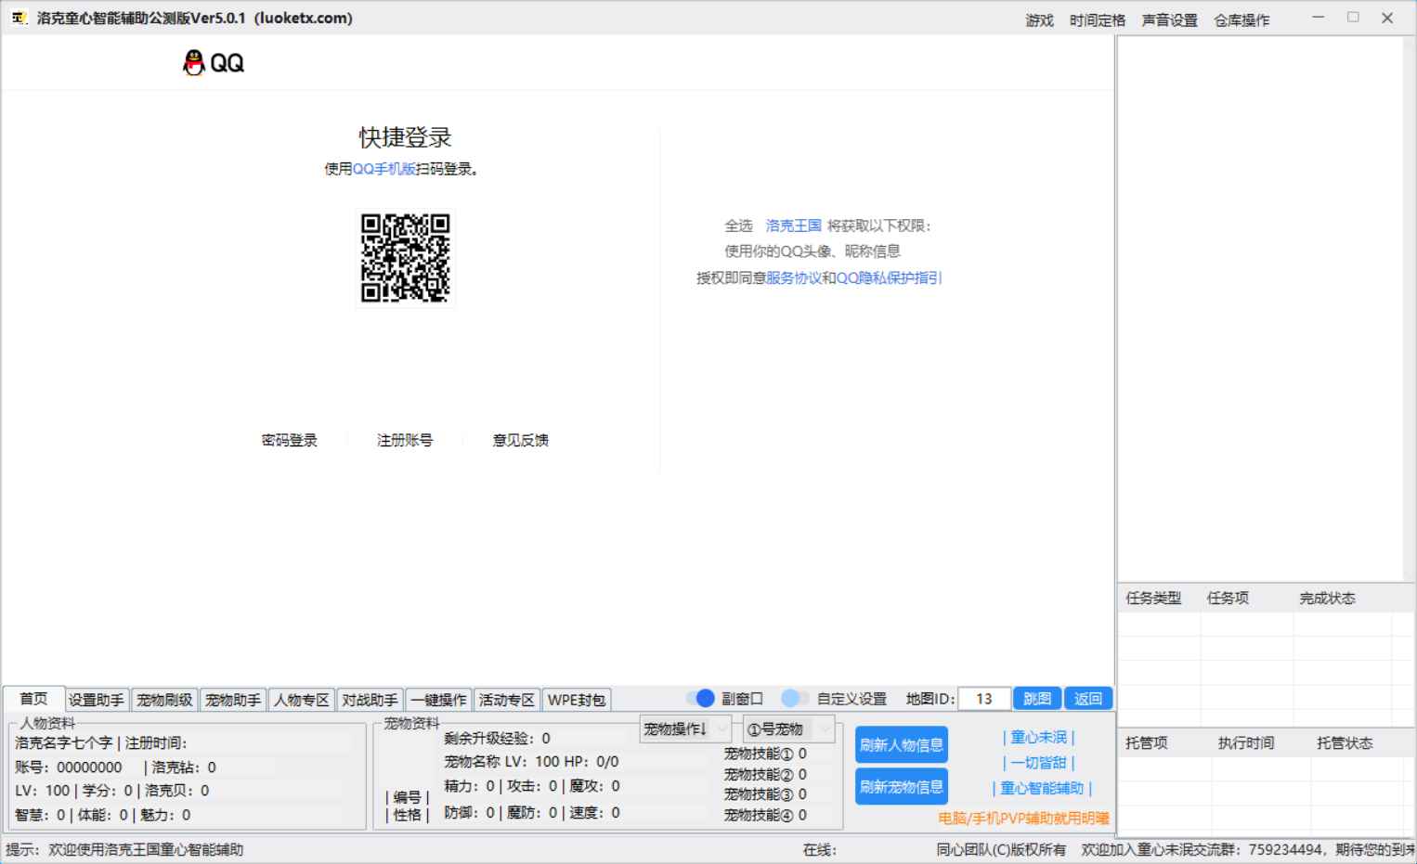Open the 声音设置 menu
Viewport: 1417px width, 864px height.
click(1171, 19)
